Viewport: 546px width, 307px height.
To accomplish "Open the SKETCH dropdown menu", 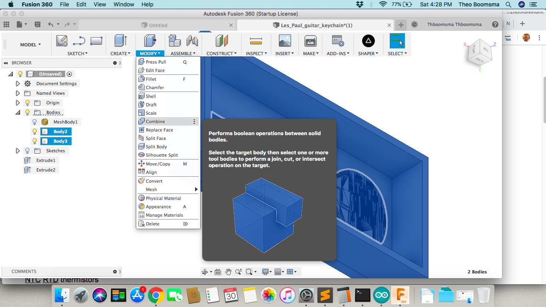I will [78, 53].
